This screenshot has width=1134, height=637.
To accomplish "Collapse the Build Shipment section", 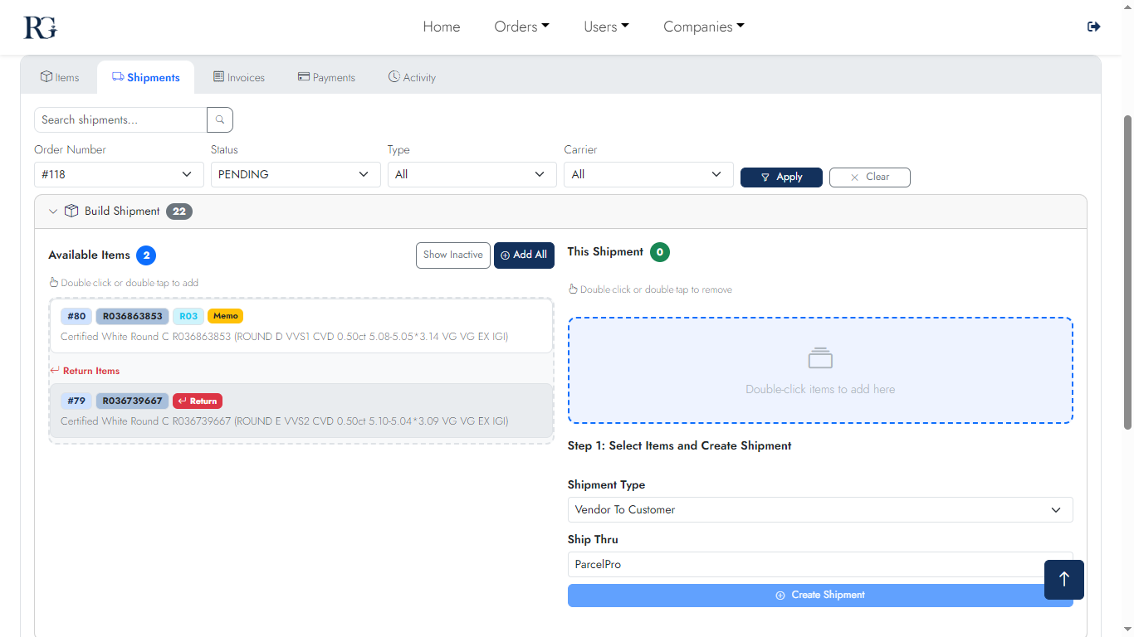I will 53,212.
